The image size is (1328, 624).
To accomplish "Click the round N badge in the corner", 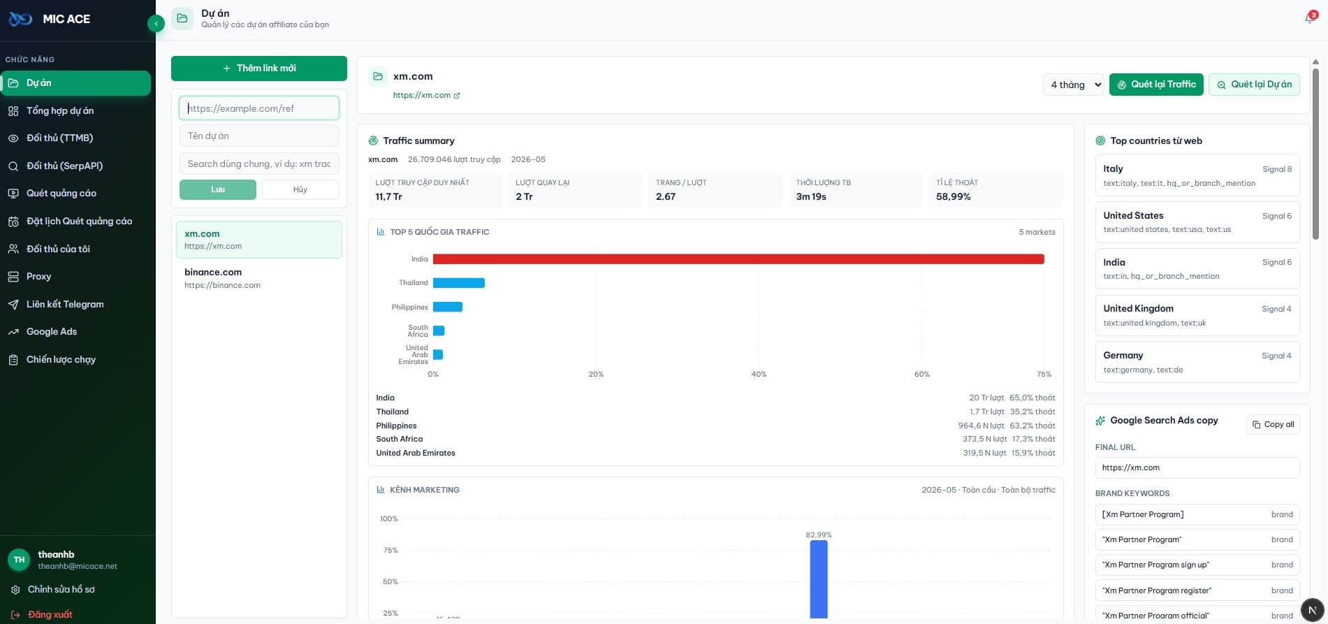I will pos(1312,610).
